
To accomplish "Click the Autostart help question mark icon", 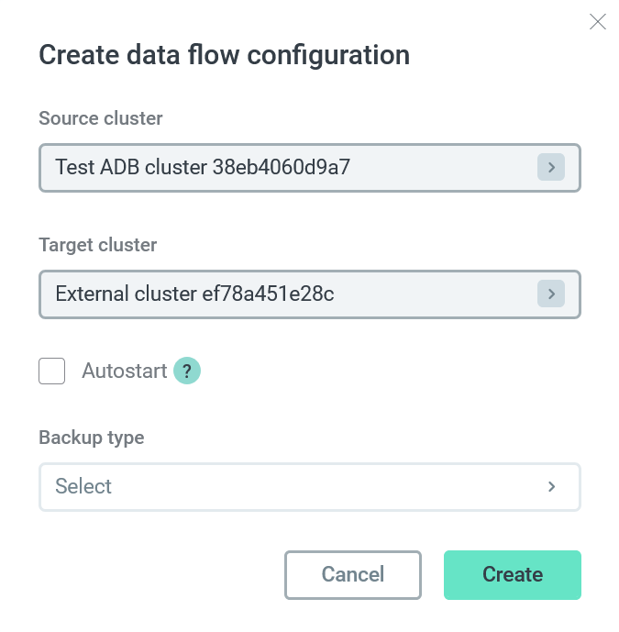I will coord(187,371).
